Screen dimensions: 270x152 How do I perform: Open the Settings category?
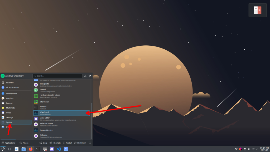(16, 117)
